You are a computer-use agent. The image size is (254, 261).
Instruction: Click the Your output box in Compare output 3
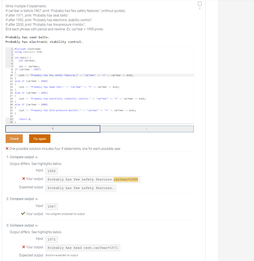83,247
